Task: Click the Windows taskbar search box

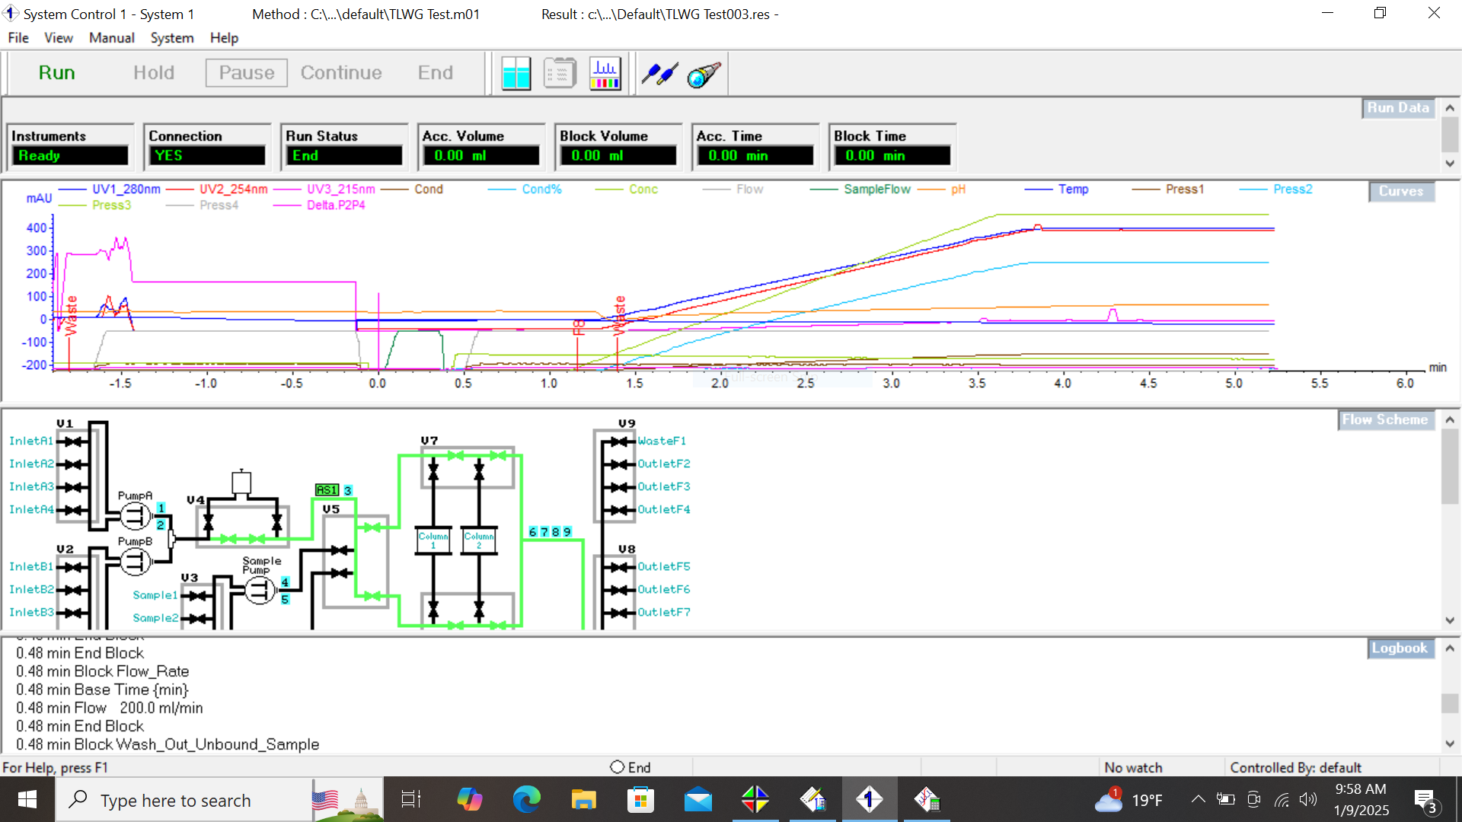Action: 183,800
